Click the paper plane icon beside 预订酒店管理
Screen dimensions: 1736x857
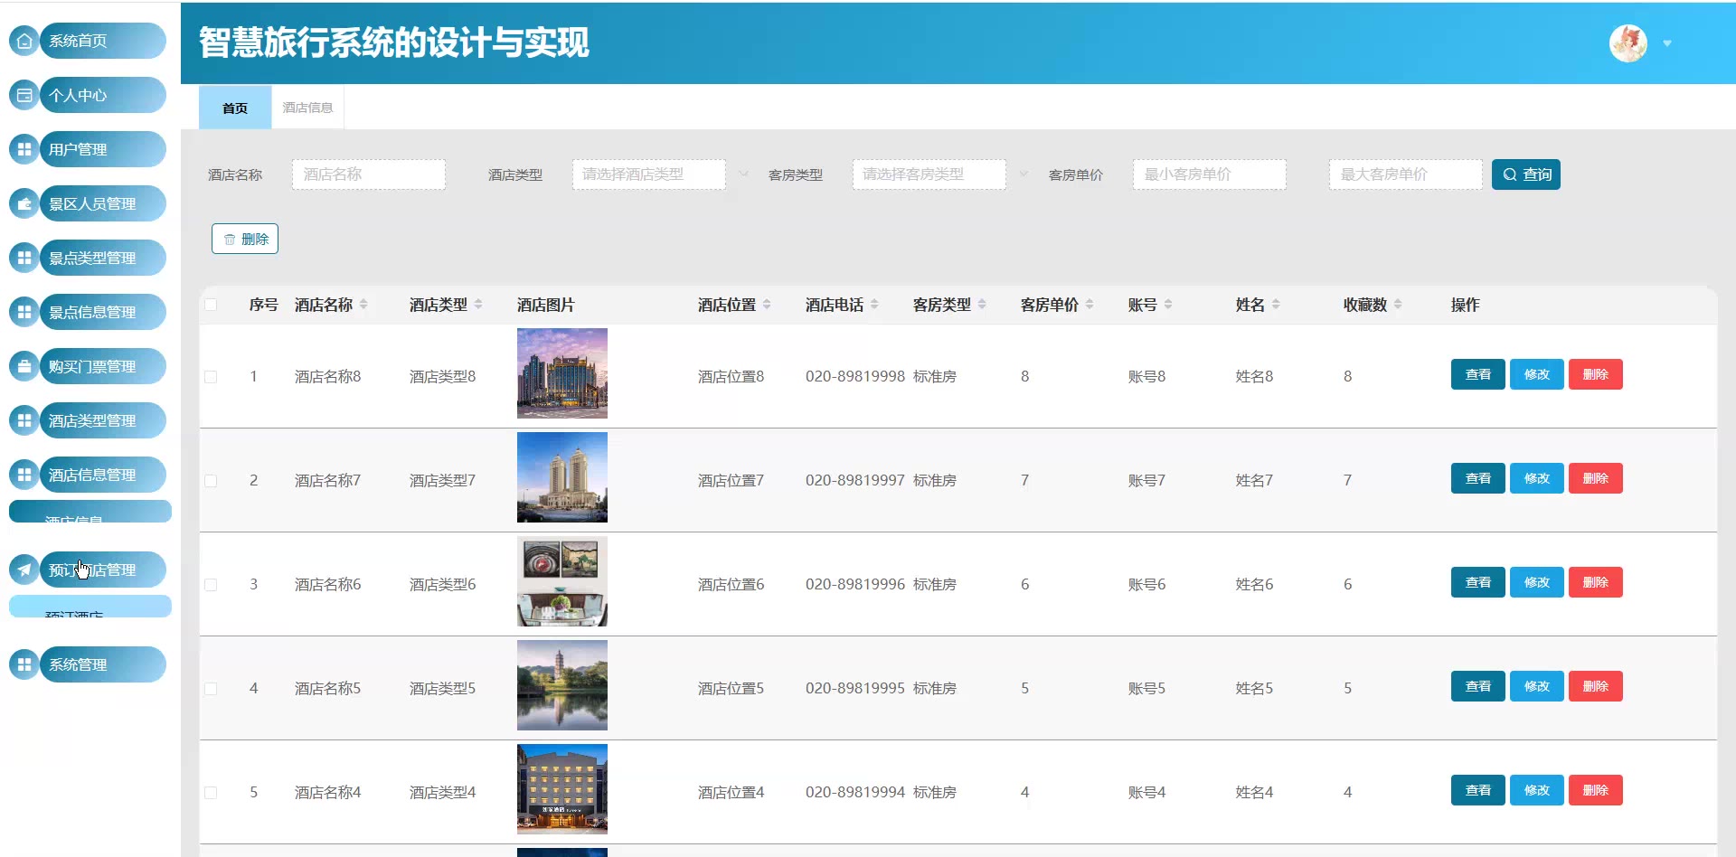[x=24, y=570]
